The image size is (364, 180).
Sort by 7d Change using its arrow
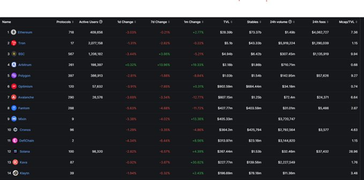[x=169, y=21]
